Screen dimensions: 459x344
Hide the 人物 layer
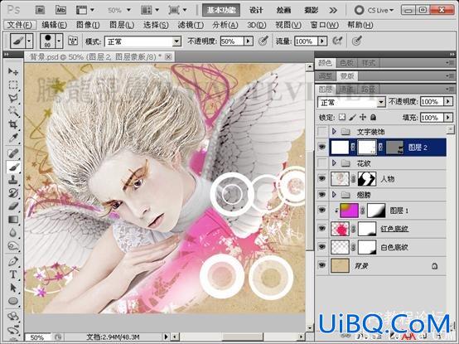point(322,178)
